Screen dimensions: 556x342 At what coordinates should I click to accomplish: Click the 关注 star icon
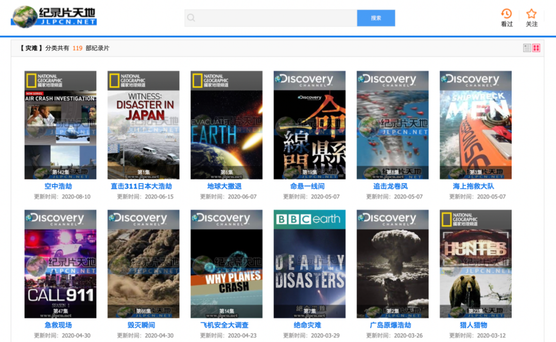coord(531,14)
